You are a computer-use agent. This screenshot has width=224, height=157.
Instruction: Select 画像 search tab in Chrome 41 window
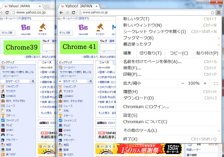tap(112, 41)
